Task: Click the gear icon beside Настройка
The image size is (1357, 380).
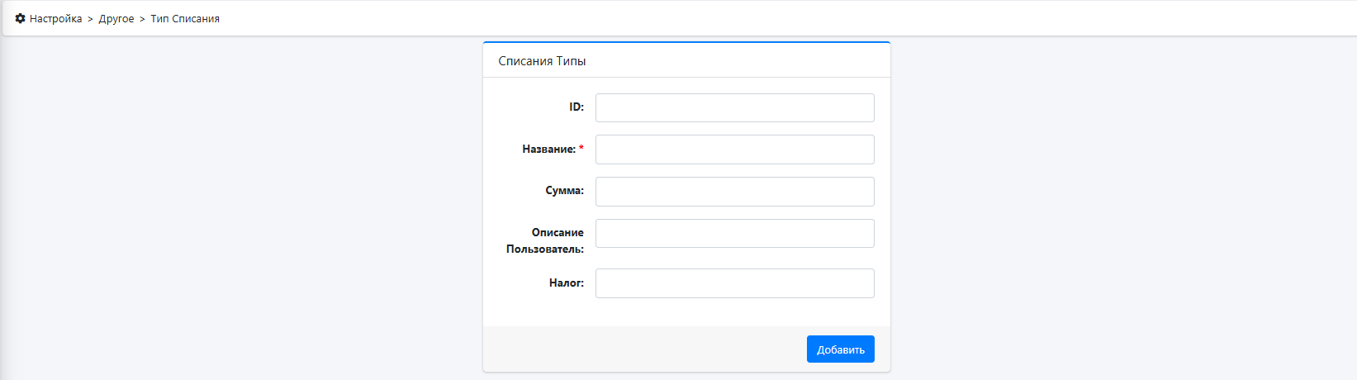Action: [21, 18]
